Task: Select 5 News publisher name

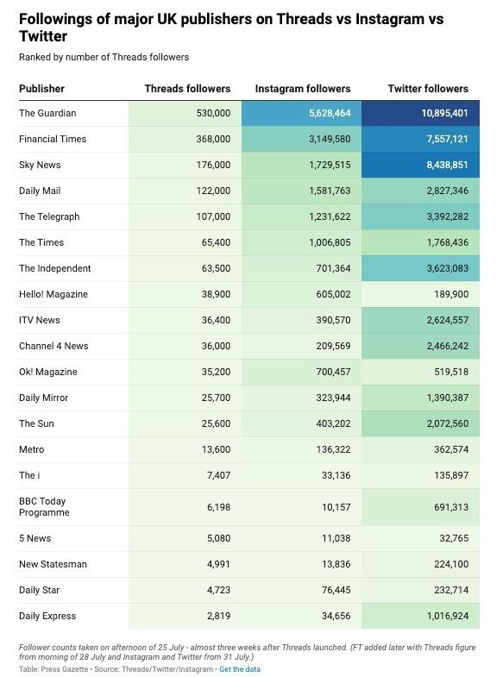Action: (x=35, y=538)
